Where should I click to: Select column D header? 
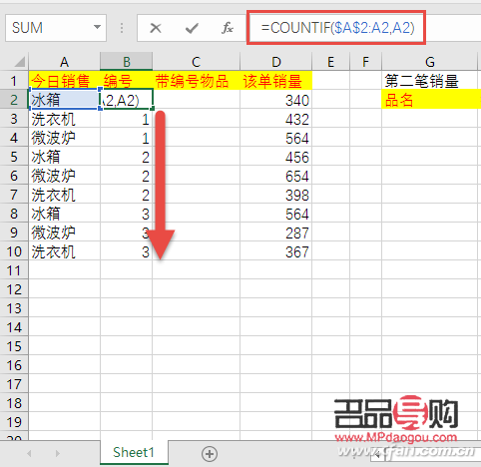275,62
